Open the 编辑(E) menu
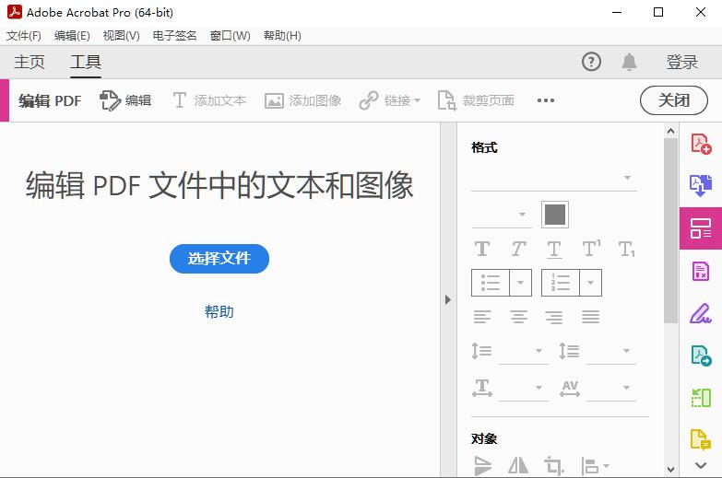This screenshot has width=722, height=478. [x=72, y=36]
